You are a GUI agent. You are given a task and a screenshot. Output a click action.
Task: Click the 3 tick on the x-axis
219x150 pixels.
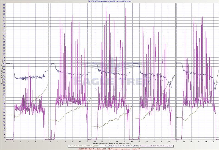pyautogui.click(x=28, y=141)
